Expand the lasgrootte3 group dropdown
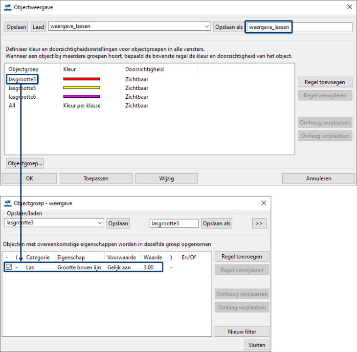357x352 pixels. click(100, 223)
